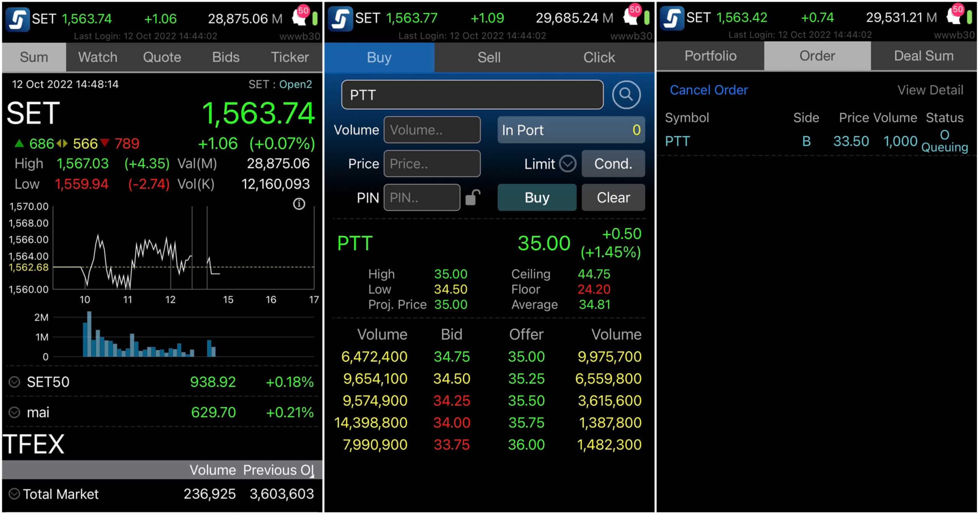Tap the app logo in the Sum screen header
This screenshot has height=514, width=979.
click(x=18, y=19)
